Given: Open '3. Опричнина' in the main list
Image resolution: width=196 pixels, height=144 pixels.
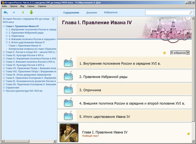Looking at the screenshot, I should pyautogui.click(x=90, y=90).
